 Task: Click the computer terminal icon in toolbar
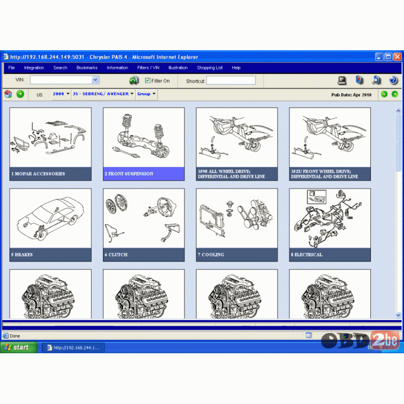342,80
